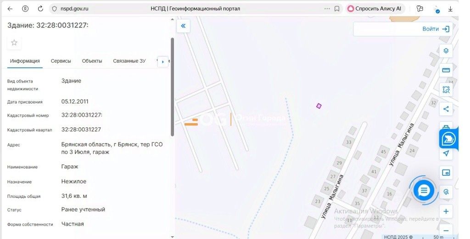The image size is (470, 239).
Task: Open the blue assistant widget on the right edge
Action: [449, 139]
